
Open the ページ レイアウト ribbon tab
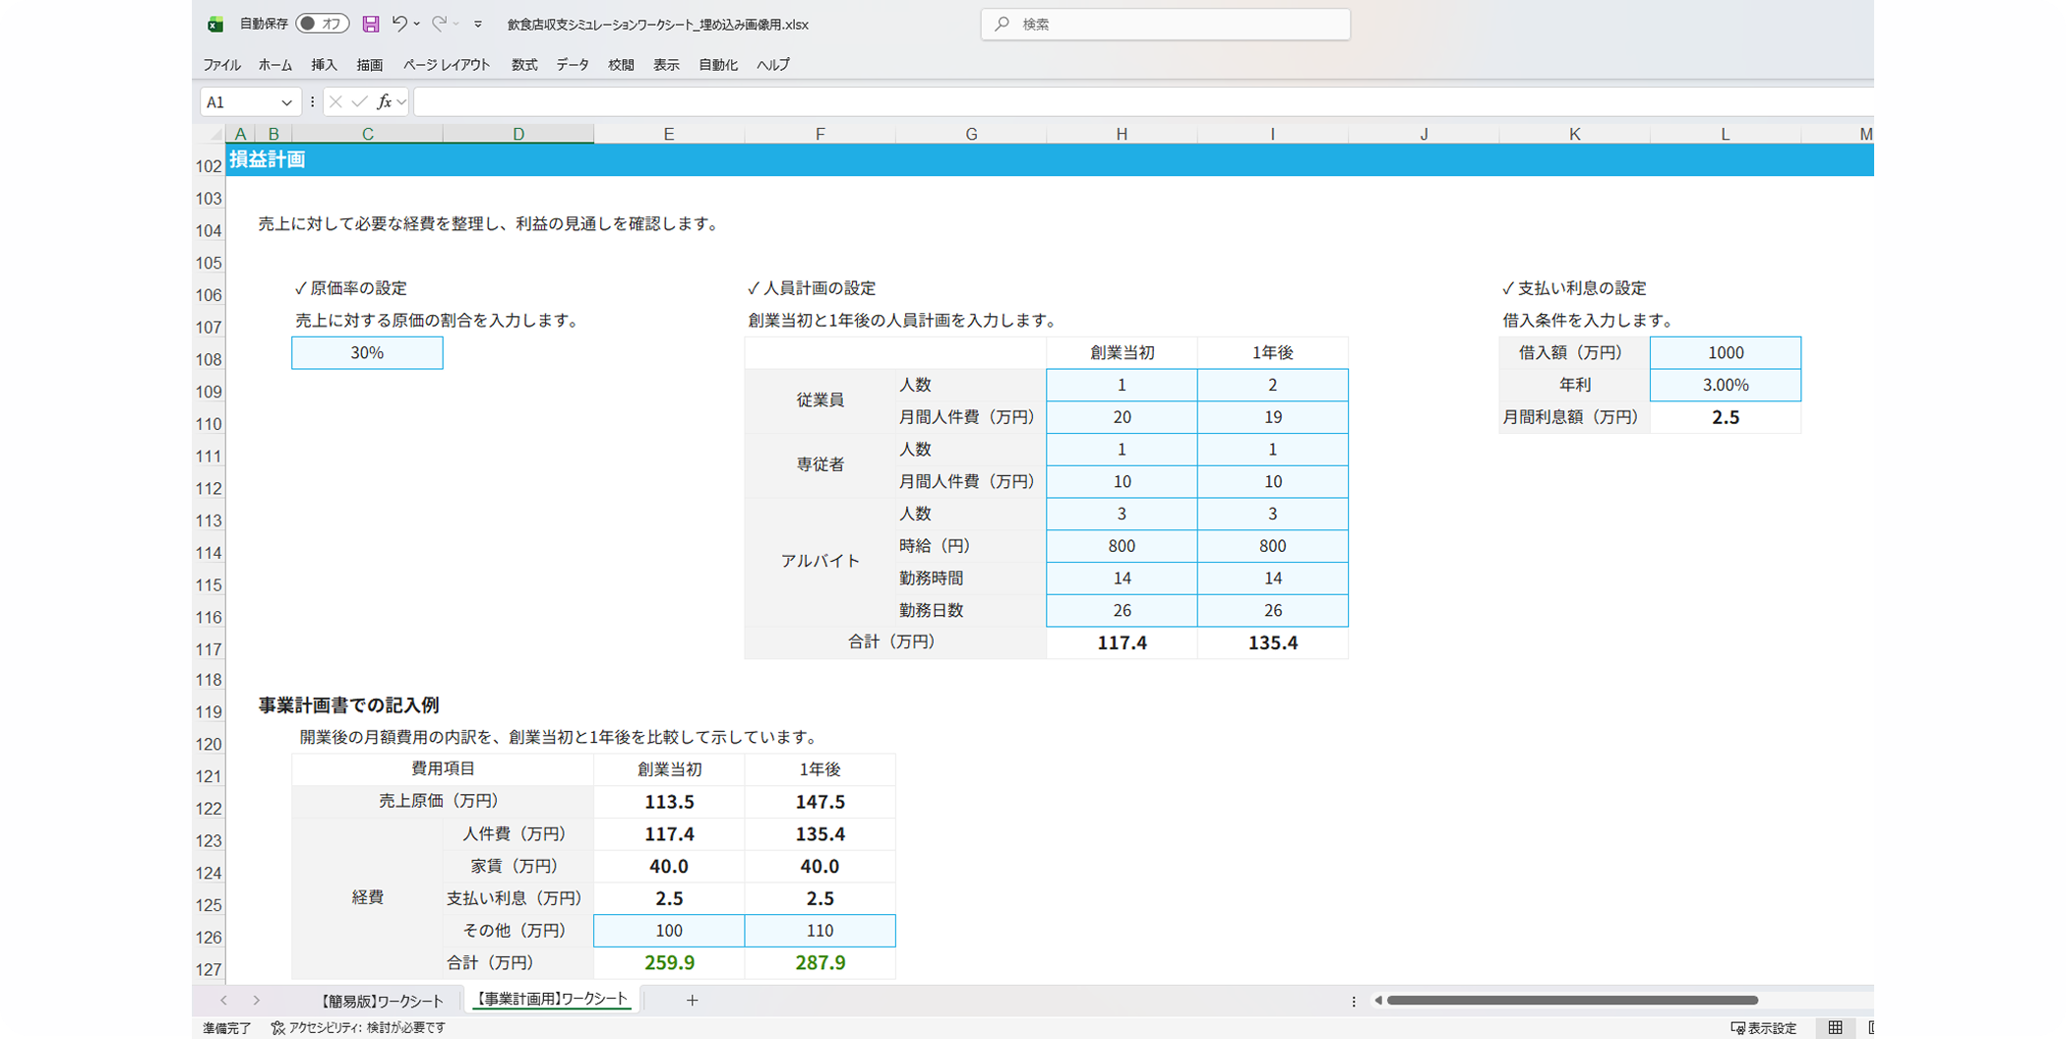446,65
